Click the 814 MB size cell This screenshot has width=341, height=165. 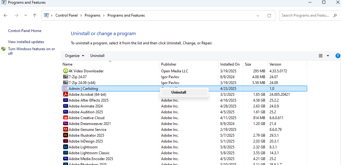[x=259, y=118]
